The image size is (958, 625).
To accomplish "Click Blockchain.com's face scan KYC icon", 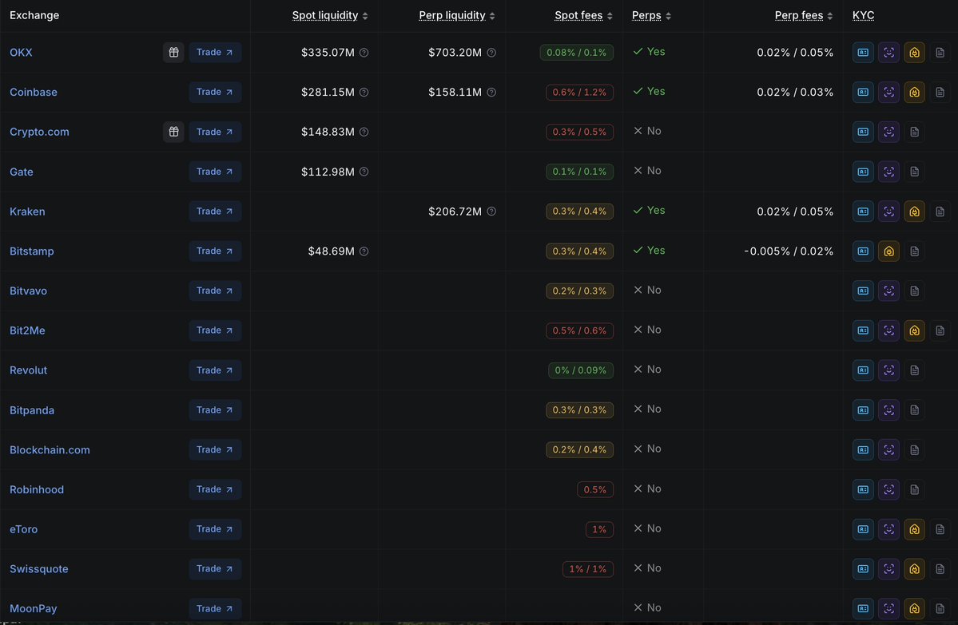I will coord(888,450).
